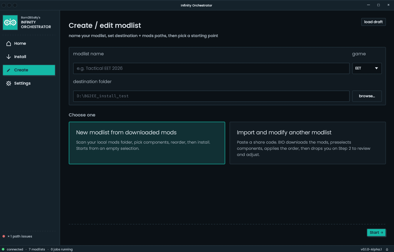Click the Start button

[x=376, y=233]
